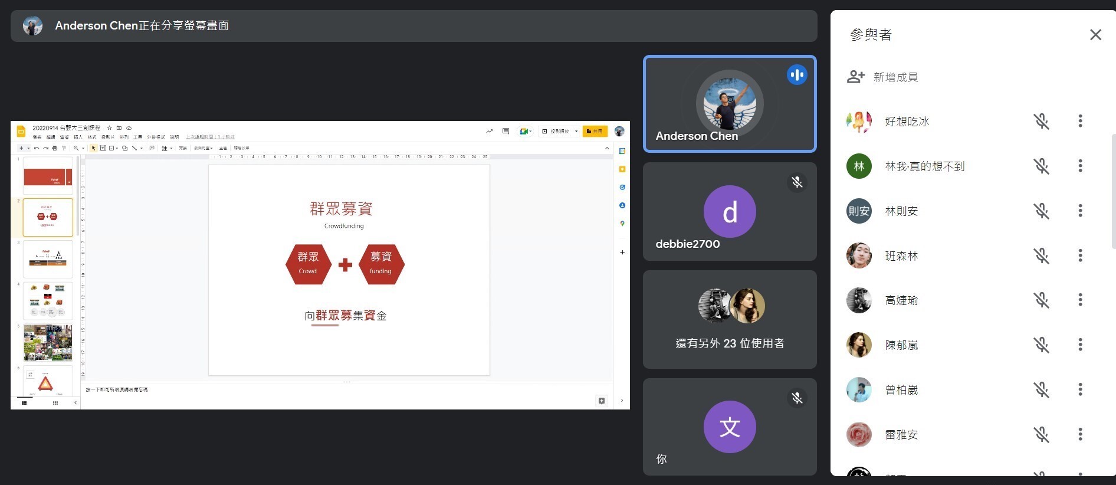Click the undo arrow in Slides toolbar
1116x485 pixels.
pos(37,148)
